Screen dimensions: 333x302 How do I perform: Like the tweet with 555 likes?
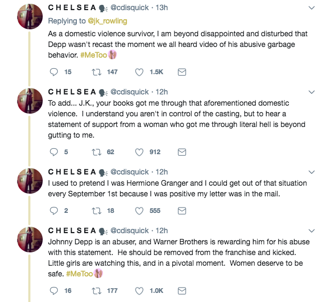(x=140, y=211)
